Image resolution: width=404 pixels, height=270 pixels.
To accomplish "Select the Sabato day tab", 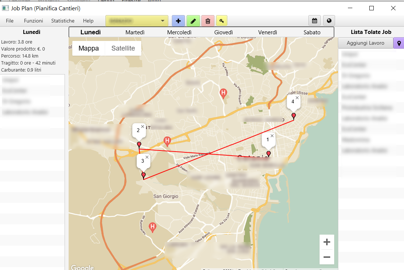I will 312,32.
